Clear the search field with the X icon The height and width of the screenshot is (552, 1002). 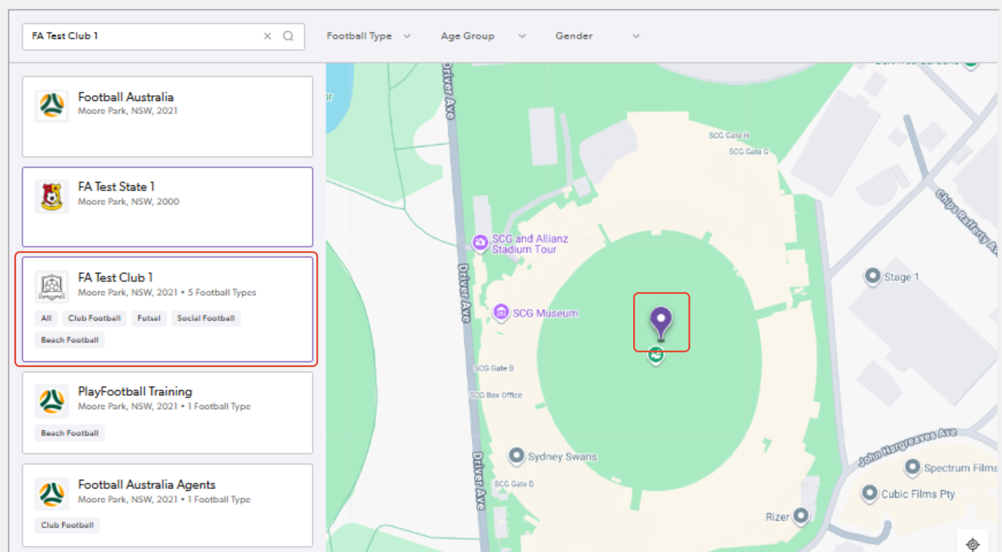pos(267,36)
